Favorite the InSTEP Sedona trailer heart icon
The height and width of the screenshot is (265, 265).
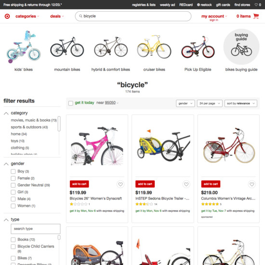(x=186, y=184)
